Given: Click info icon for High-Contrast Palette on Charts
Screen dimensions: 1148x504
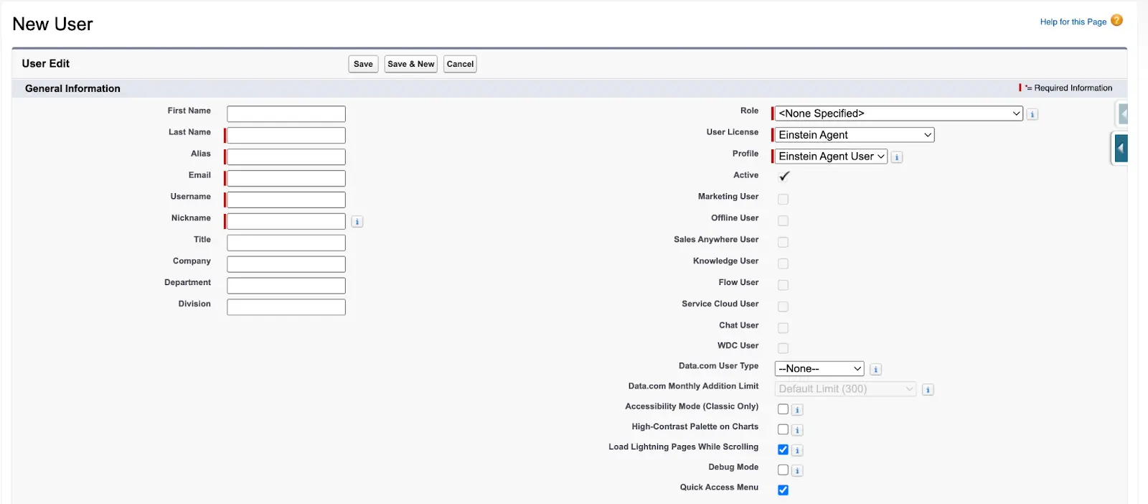Looking at the screenshot, I should coord(797,430).
